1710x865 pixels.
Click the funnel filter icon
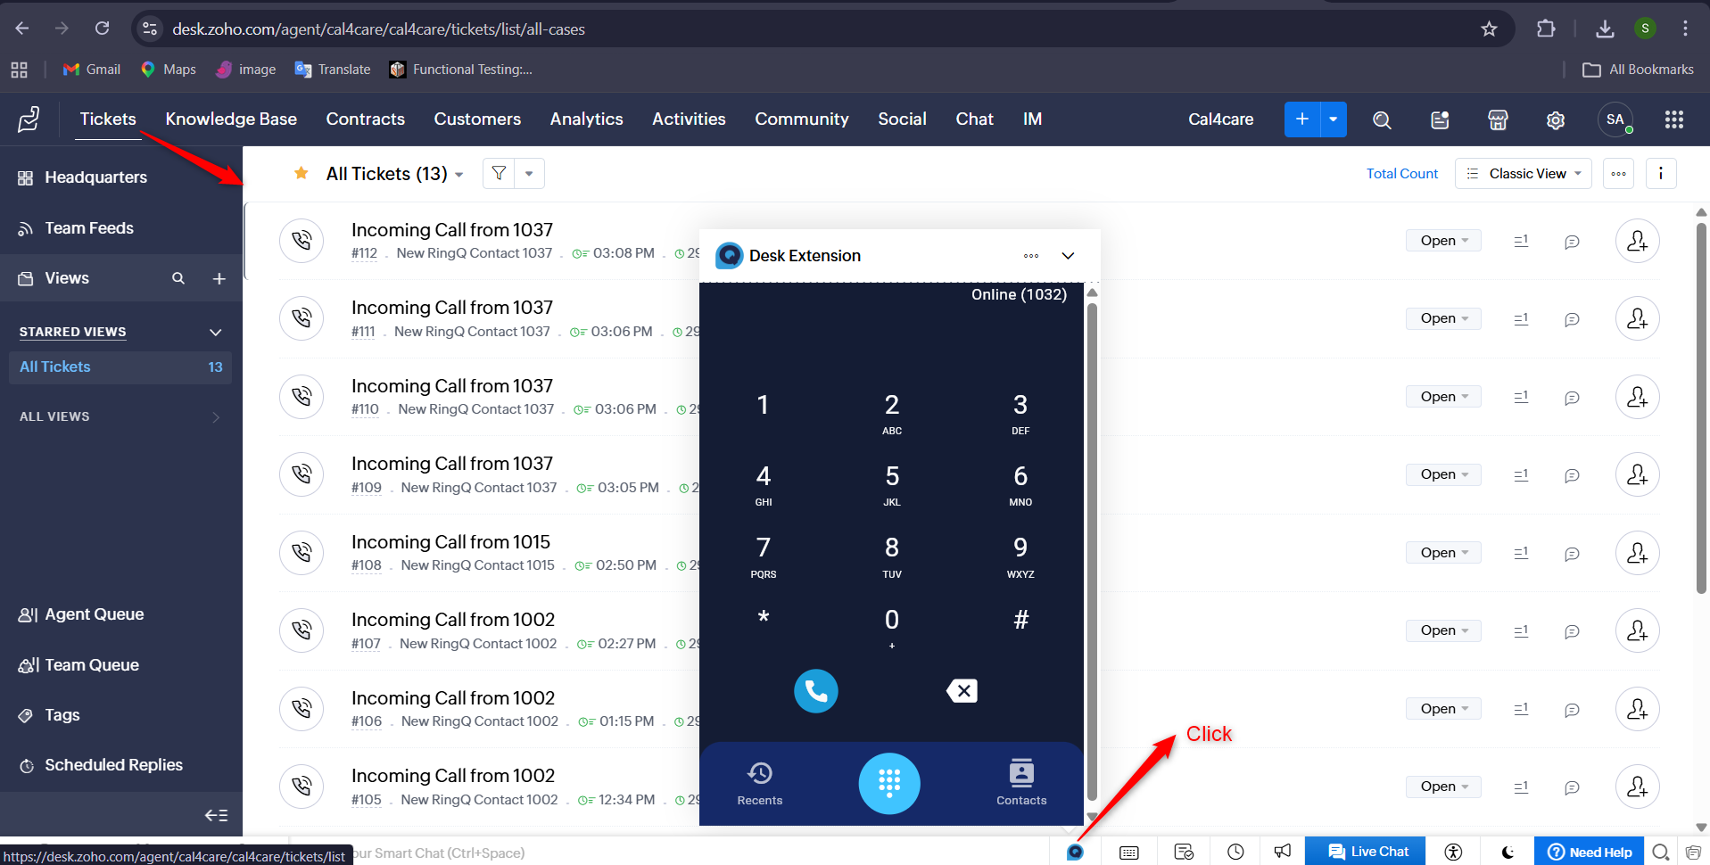(x=500, y=173)
